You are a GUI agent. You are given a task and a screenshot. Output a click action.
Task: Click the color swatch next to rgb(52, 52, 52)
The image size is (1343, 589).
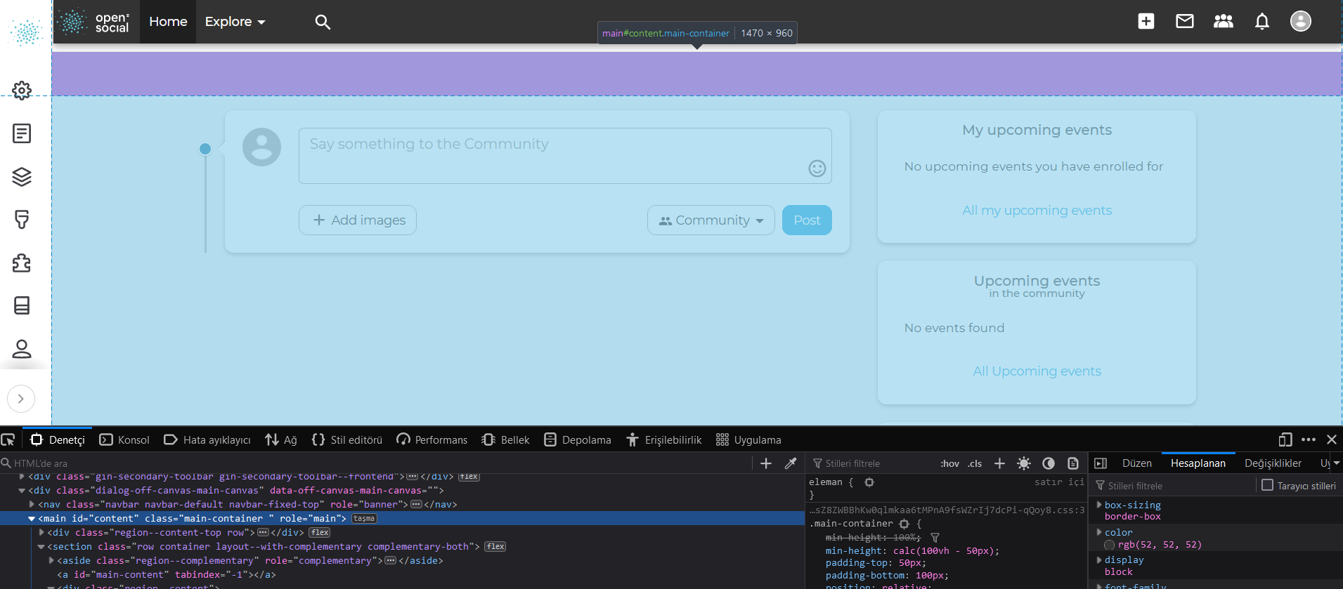point(1109,545)
